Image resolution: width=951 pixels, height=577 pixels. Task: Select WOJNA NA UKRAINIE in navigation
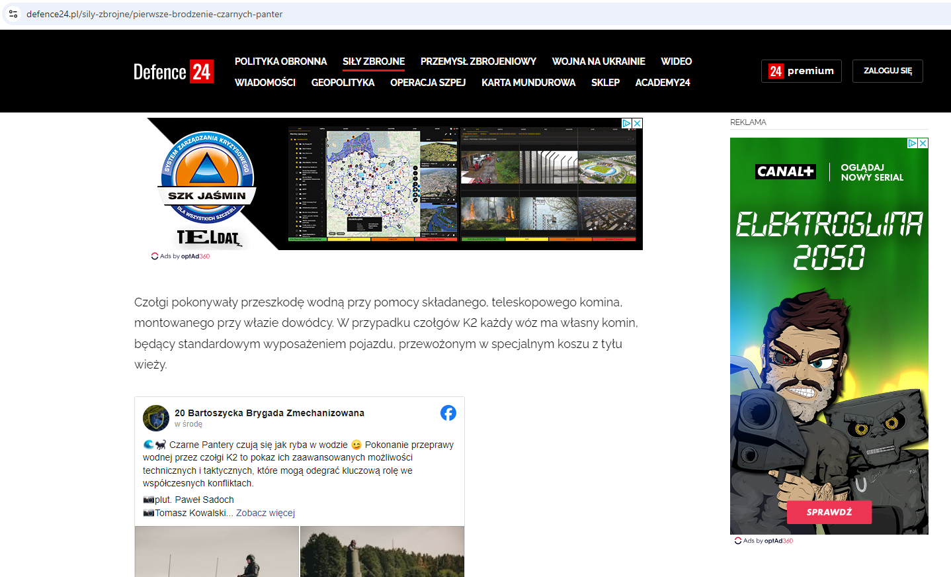tap(599, 62)
